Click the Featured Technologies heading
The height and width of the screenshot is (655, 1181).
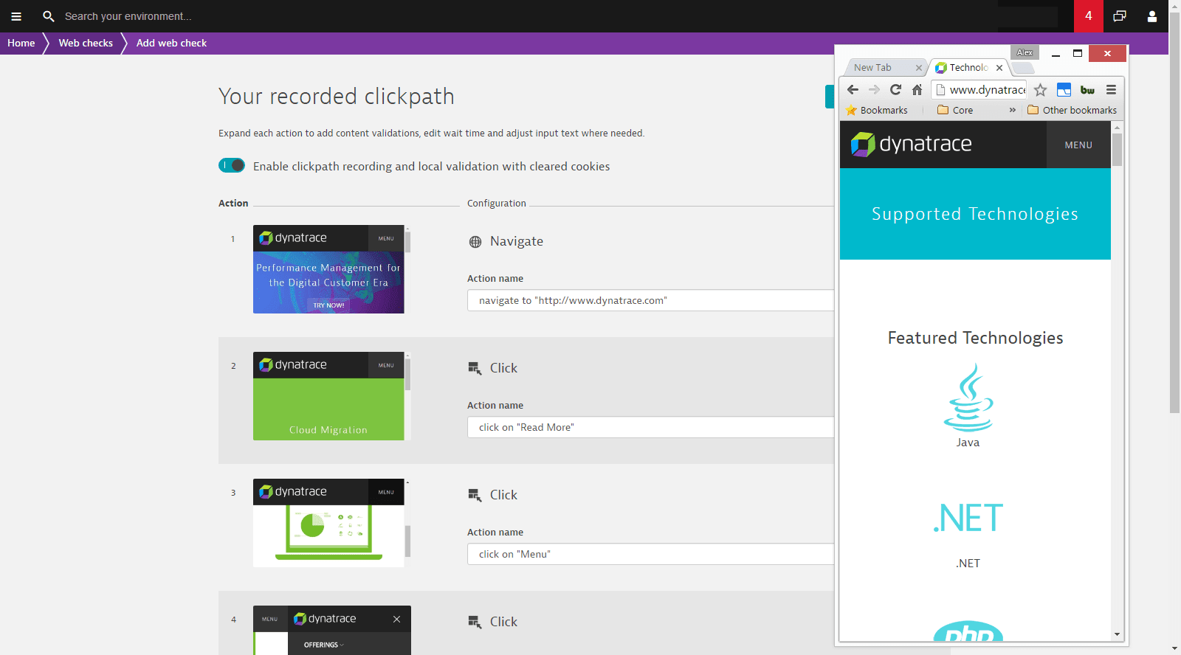tap(975, 338)
